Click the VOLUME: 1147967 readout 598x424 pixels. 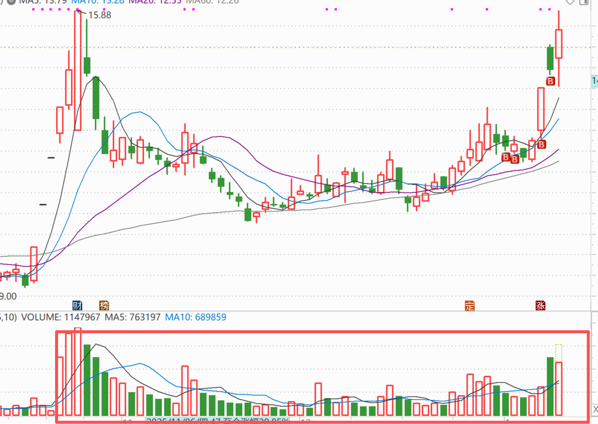coord(60,316)
